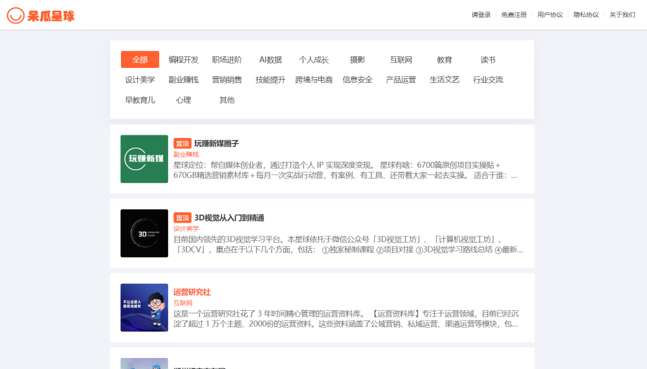Click the 副业赚钱 tag under 玩赚新媒圈子
This screenshot has width=647, height=369.
tap(186, 154)
